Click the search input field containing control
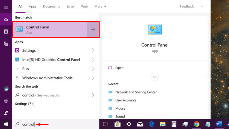The height and width of the screenshot is (129, 229). pos(56,124)
